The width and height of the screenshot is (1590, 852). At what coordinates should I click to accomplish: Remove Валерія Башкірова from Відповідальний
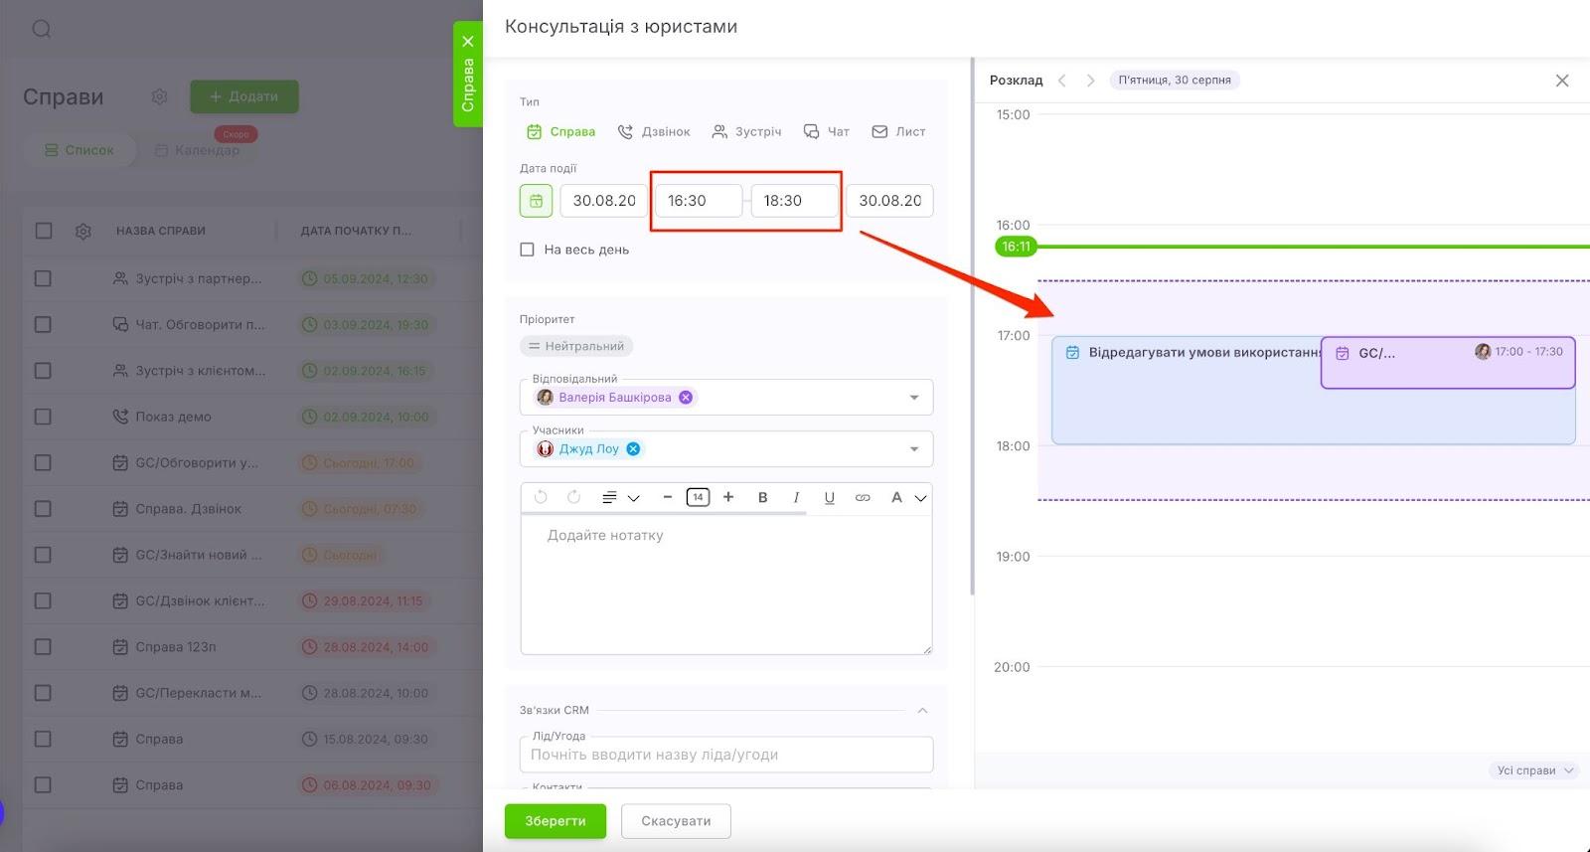pos(686,398)
